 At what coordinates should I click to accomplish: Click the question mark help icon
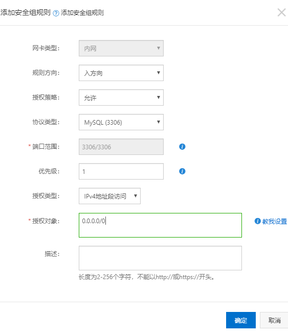point(56,13)
